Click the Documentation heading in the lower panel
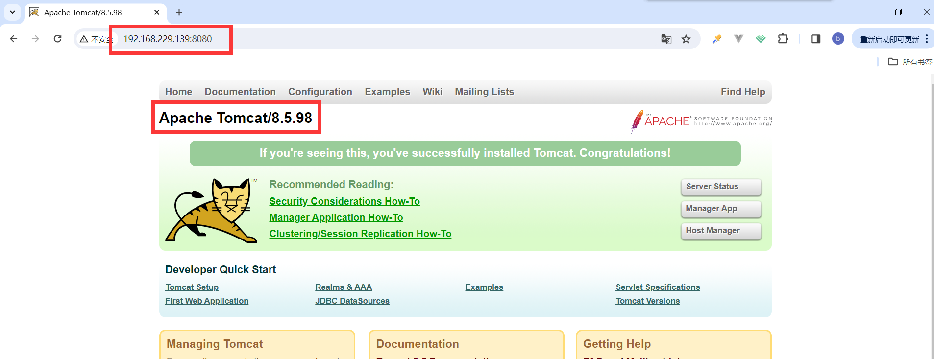 (418, 344)
